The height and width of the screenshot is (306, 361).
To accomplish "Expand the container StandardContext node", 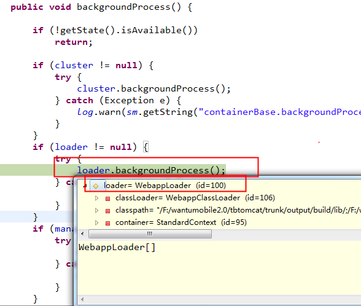I will pos(97,222).
